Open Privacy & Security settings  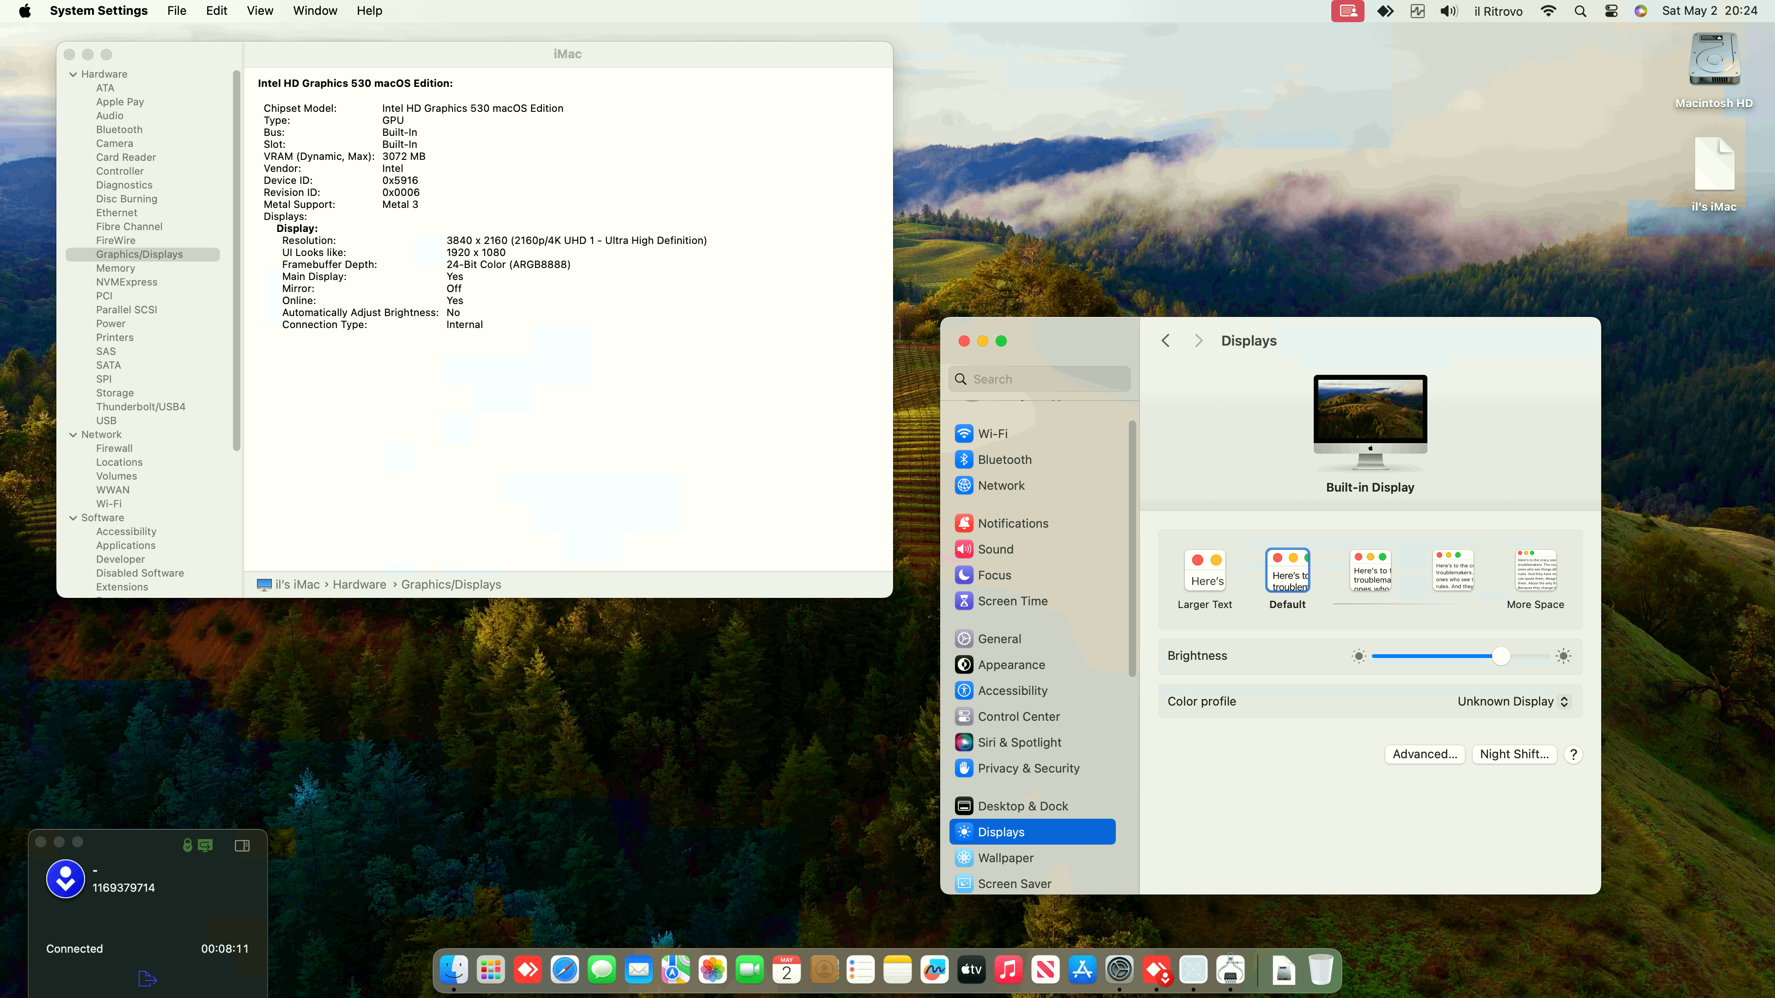point(1032,768)
